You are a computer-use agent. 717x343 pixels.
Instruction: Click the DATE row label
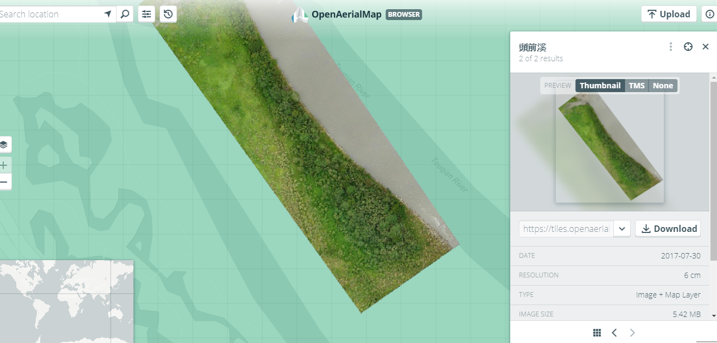(x=526, y=256)
